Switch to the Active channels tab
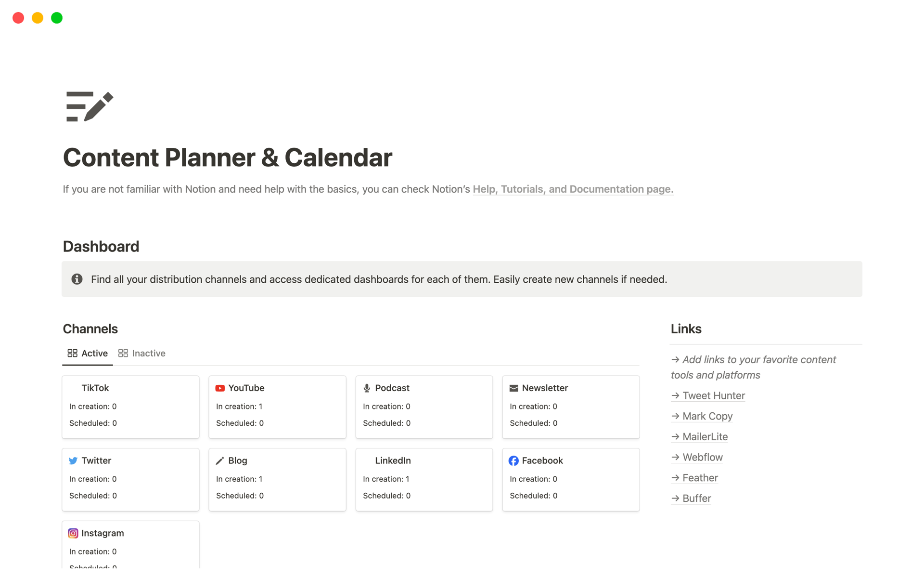Screen dimensions: 924x578 click(94, 353)
